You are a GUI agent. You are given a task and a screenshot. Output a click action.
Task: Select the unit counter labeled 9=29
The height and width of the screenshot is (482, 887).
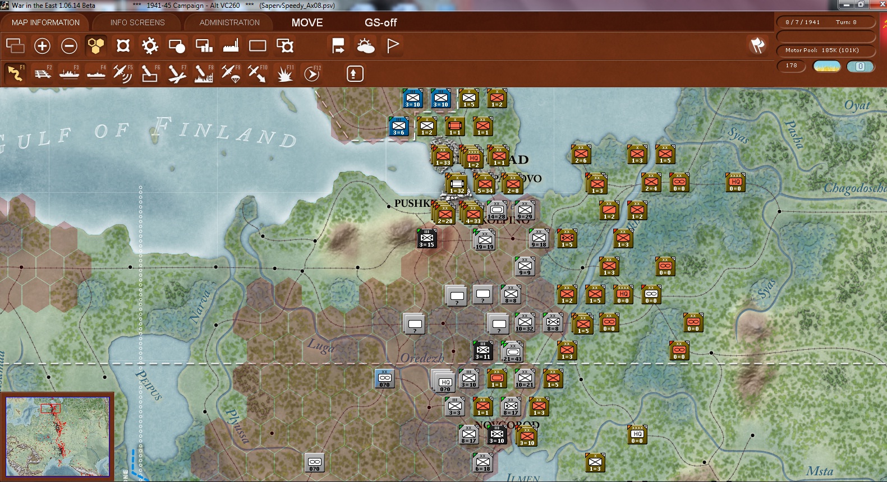[525, 211]
